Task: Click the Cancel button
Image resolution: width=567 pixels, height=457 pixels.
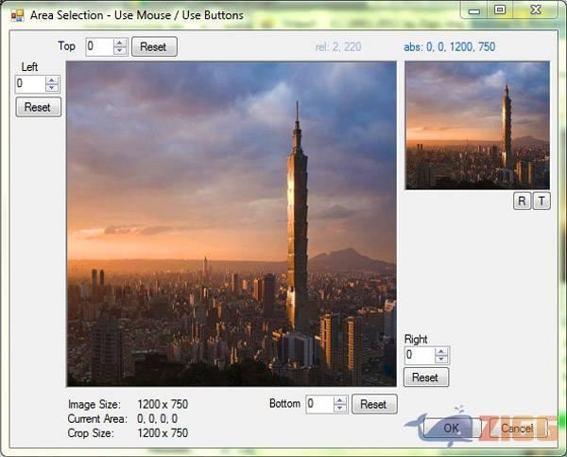Action: (517, 428)
